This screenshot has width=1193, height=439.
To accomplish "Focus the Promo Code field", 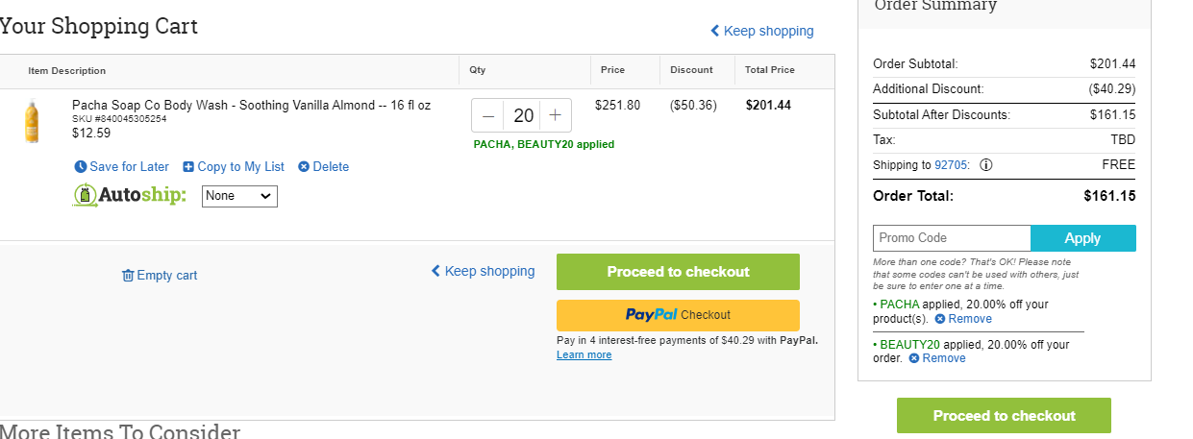I will click(952, 238).
